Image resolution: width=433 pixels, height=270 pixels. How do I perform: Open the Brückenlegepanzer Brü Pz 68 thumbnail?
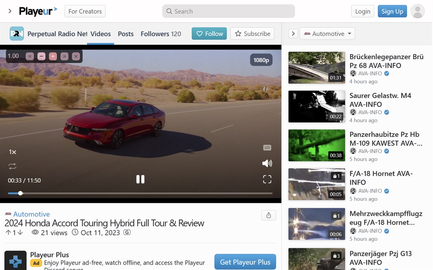click(x=317, y=68)
